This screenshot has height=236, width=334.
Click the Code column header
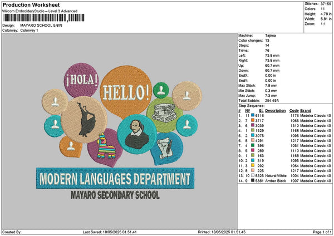click(294, 110)
